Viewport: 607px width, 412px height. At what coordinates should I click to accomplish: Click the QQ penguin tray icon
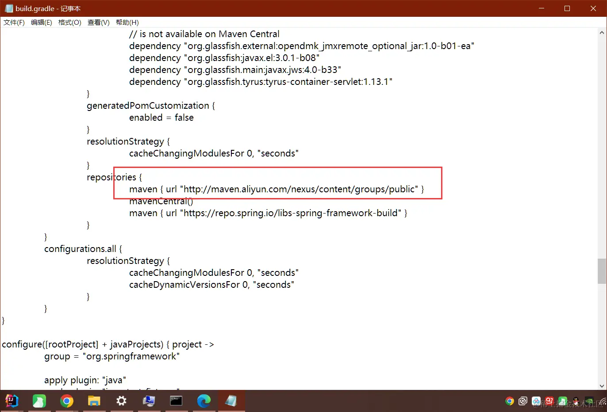tap(576, 401)
